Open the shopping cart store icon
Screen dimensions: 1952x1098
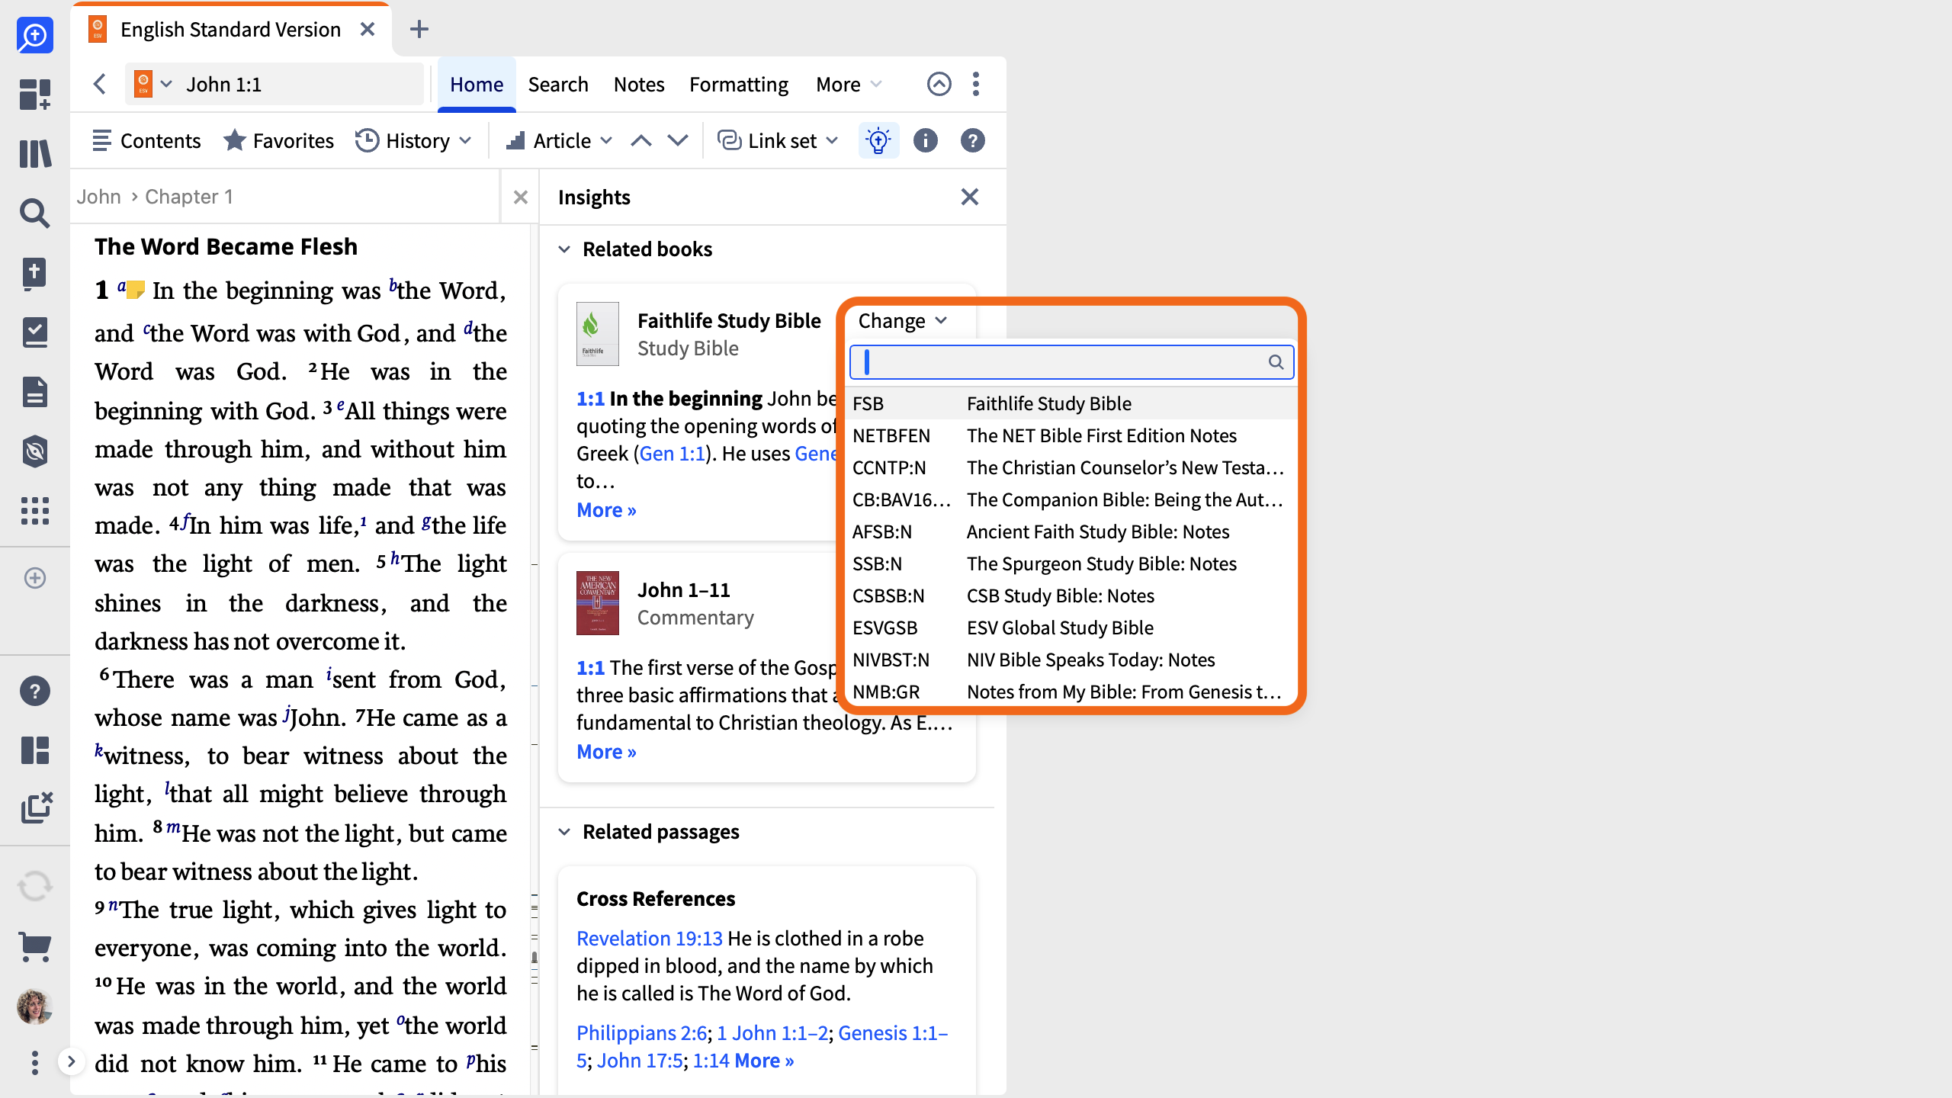(x=35, y=947)
